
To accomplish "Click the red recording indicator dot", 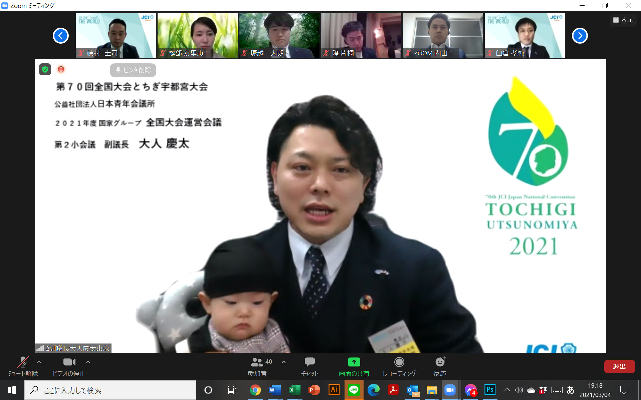I will click(x=61, y=69).
